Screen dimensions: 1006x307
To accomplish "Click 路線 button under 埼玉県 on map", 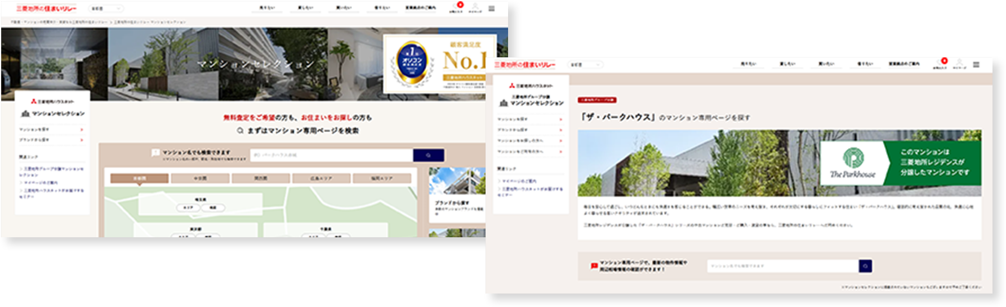I will tap(213, 207).
